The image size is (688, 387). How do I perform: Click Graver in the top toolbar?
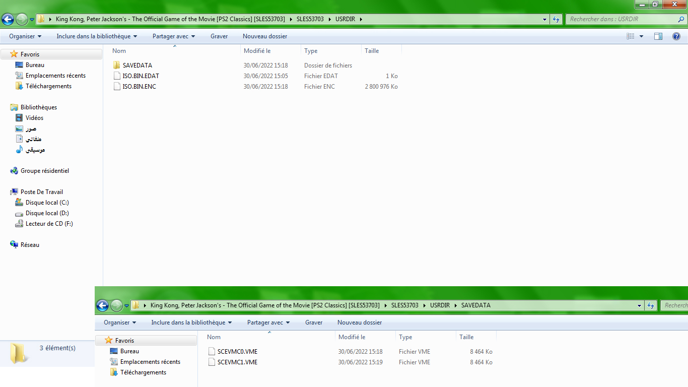pyautogui.click(x=219, y=36)
